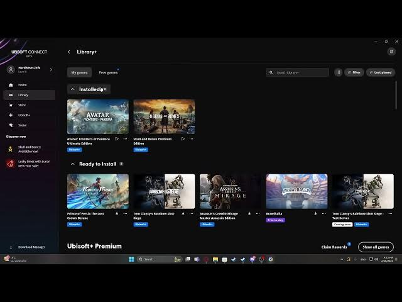Go to Store in the sidebar
The height and width of the screenshot is (302, 402).
[22, 105]
